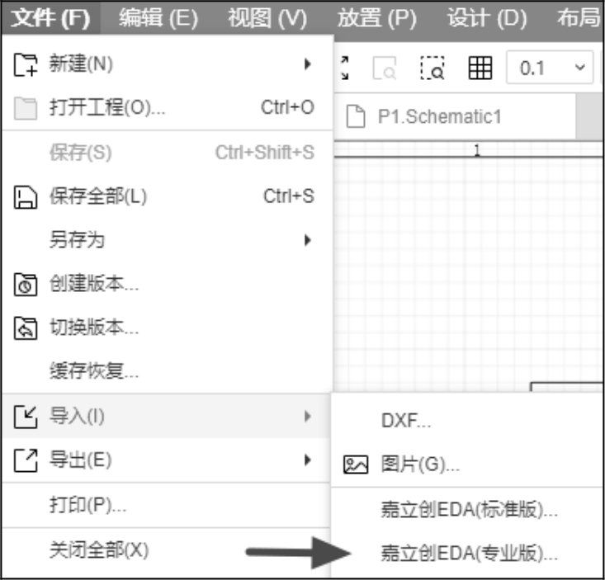The width and height of the screenshot is (605, 580).
Task: Click the zoom-to-selection dashed box icon
Action: tap(432, 68)
